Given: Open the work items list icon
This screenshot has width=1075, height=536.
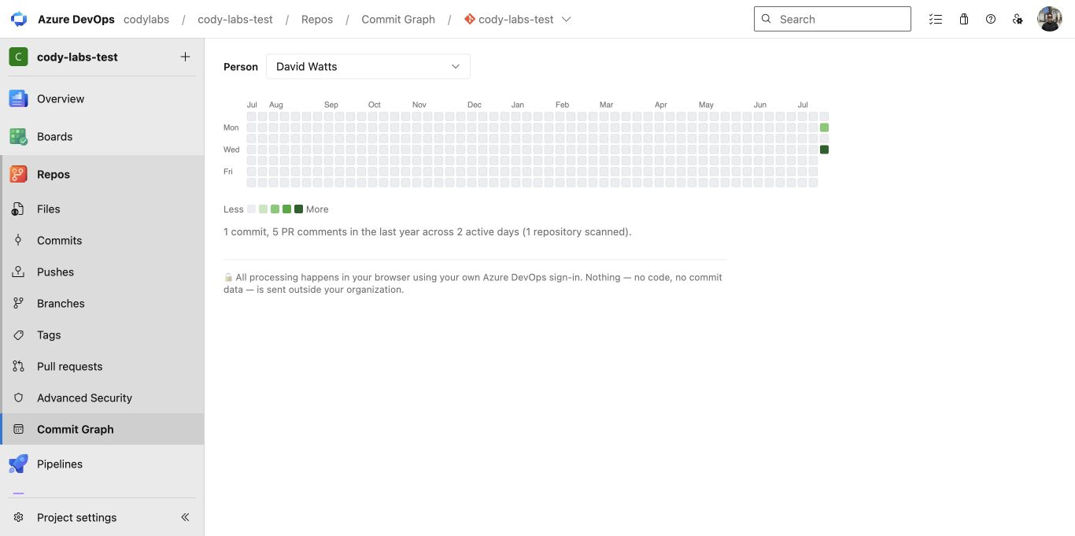Looking at the screenshot, I should [x=936, y=19].
